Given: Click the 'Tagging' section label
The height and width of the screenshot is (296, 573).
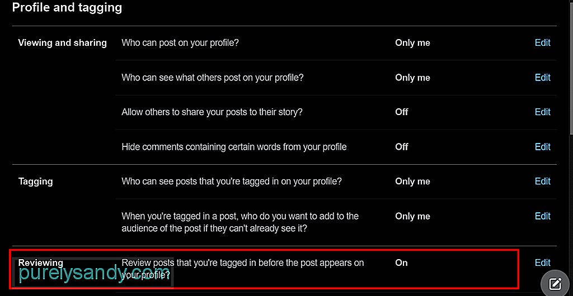Looking at the screenshot, I should tap(35, 182).
